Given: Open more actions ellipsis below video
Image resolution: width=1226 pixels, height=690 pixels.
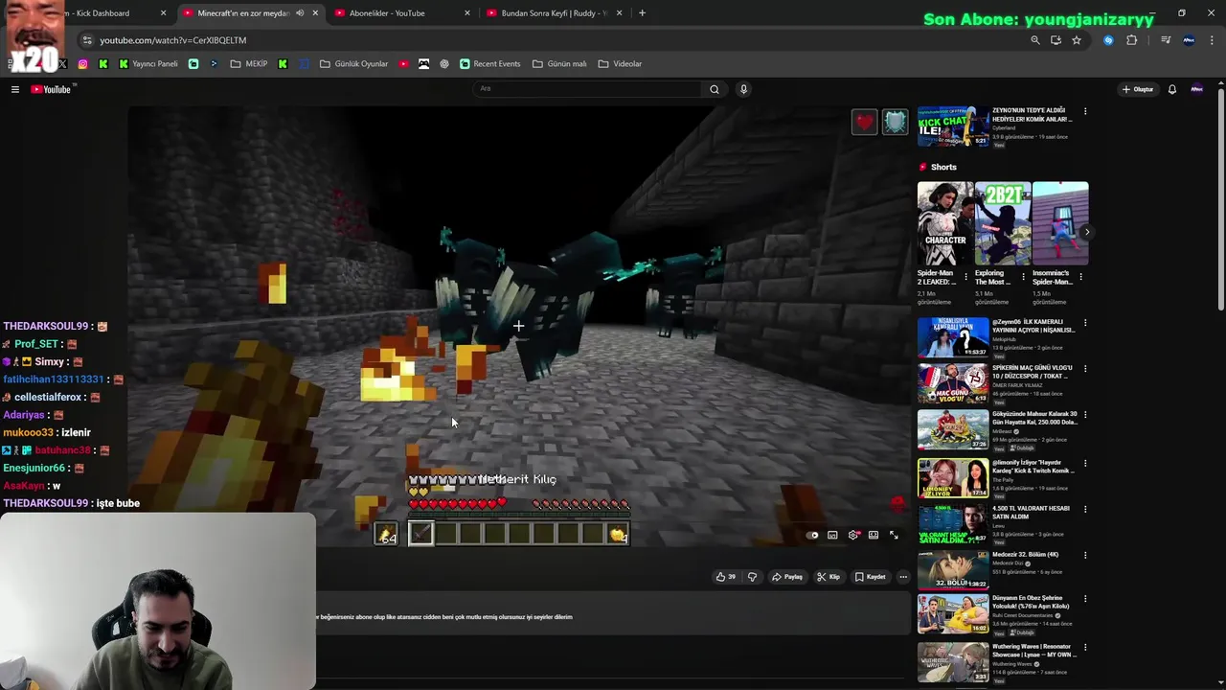Looking at the screenshot, I should 902,577.
